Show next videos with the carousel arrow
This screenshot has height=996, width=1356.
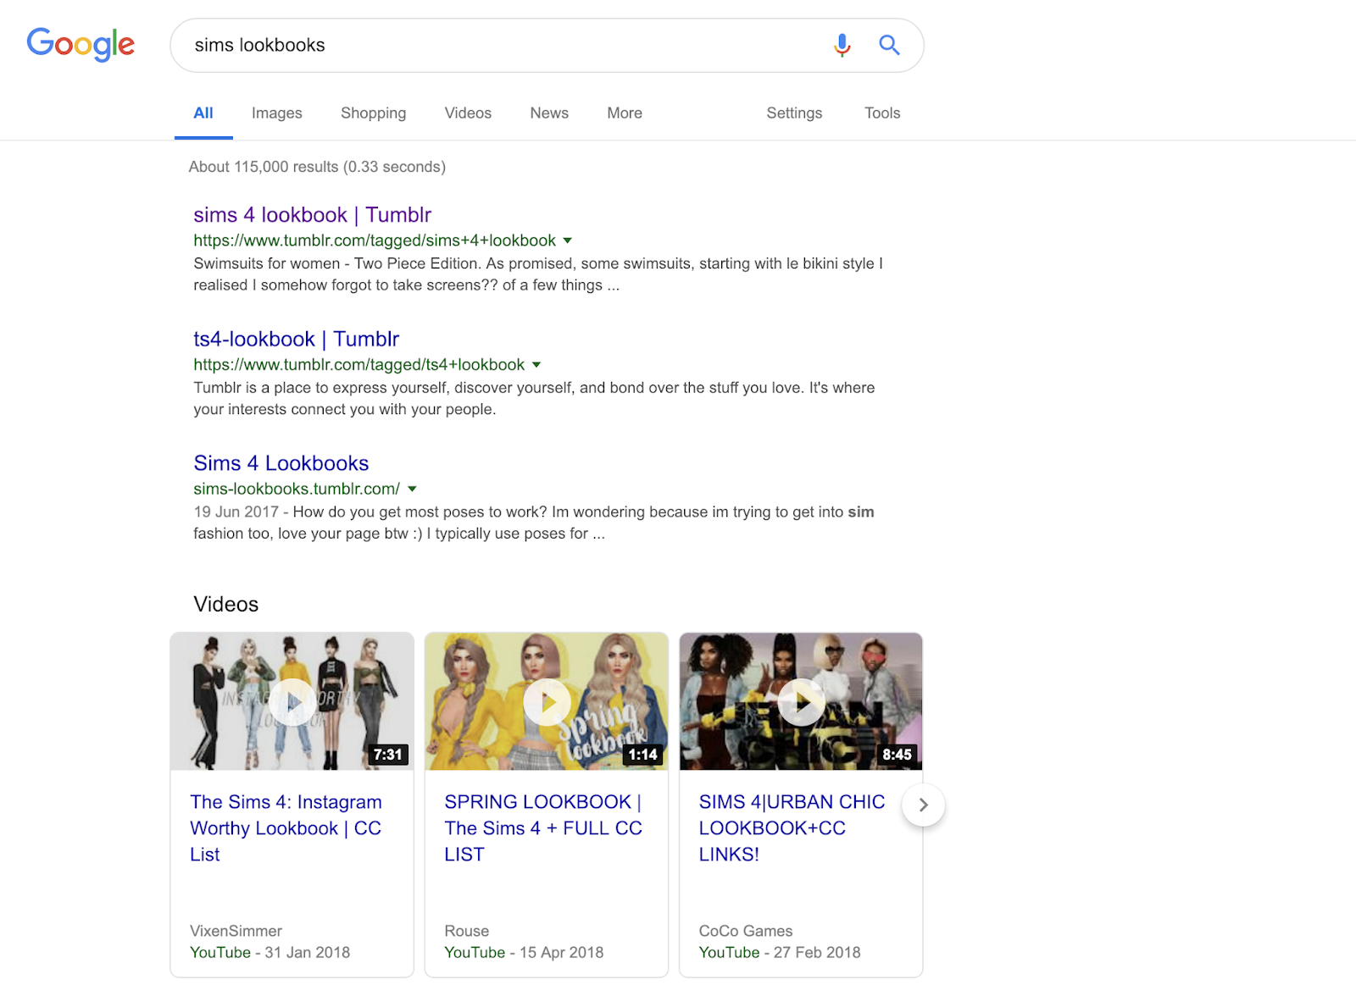(924, 805)
